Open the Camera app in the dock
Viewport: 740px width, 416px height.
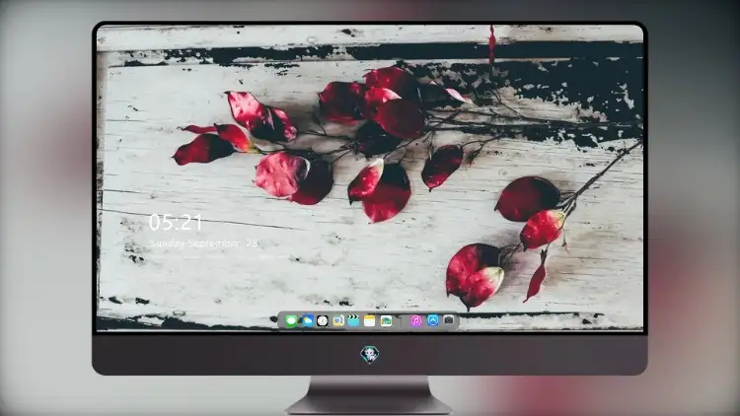(x=449, y=320)
